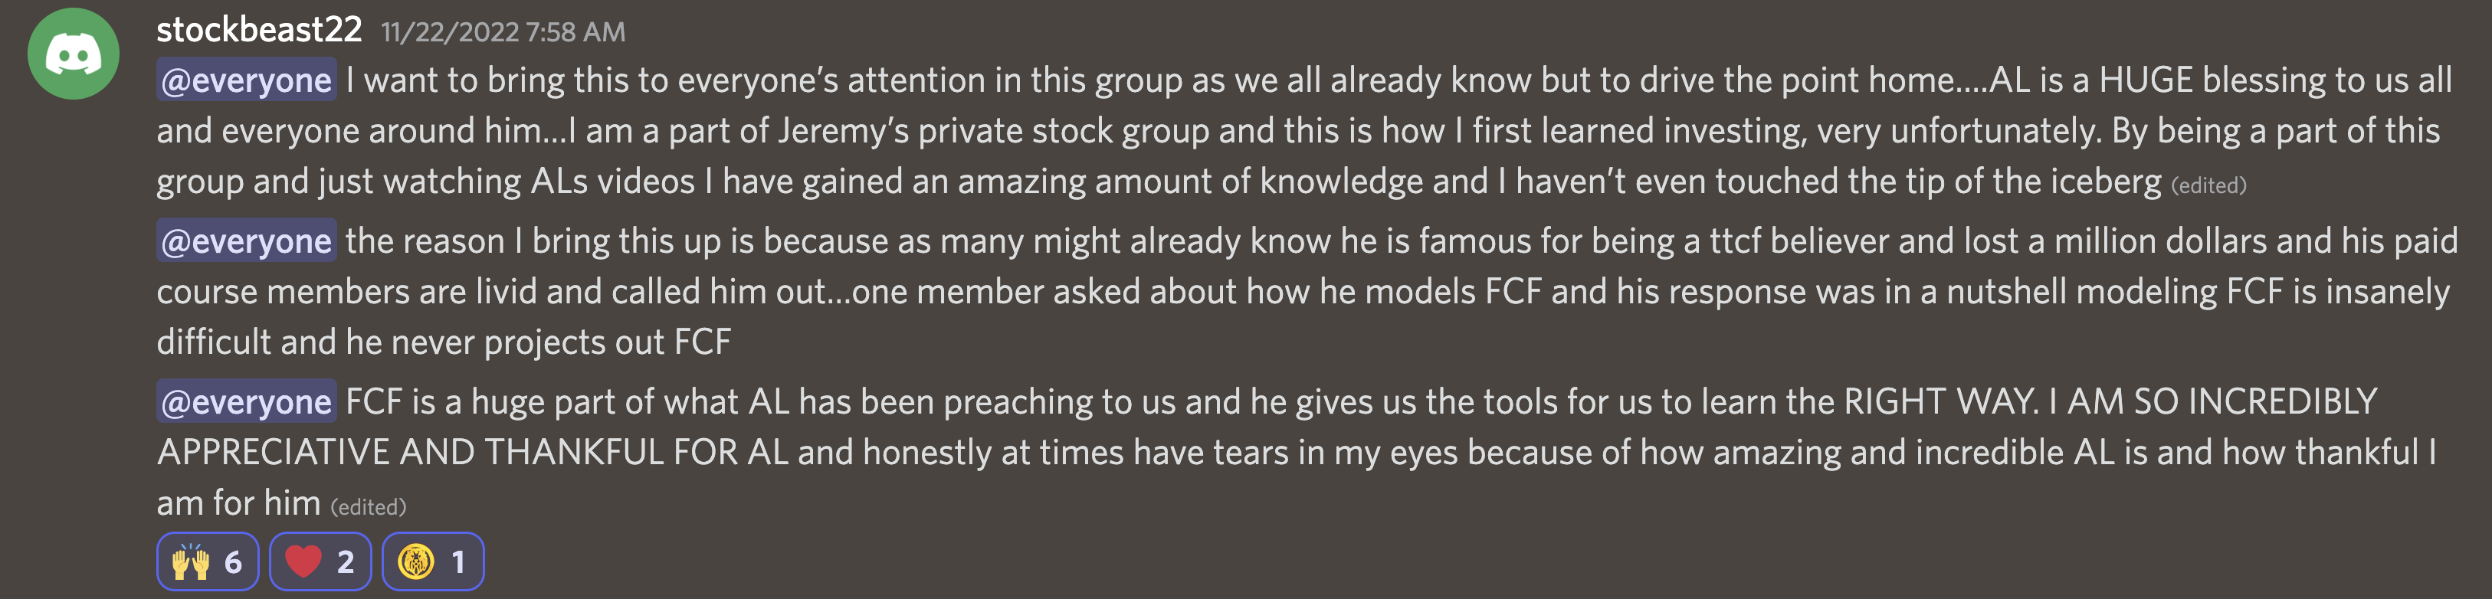Click the 11/22/2022 7:58 AM timestamp
The width and height of the screenshot is (2492, 599).
tap(503, 32)
